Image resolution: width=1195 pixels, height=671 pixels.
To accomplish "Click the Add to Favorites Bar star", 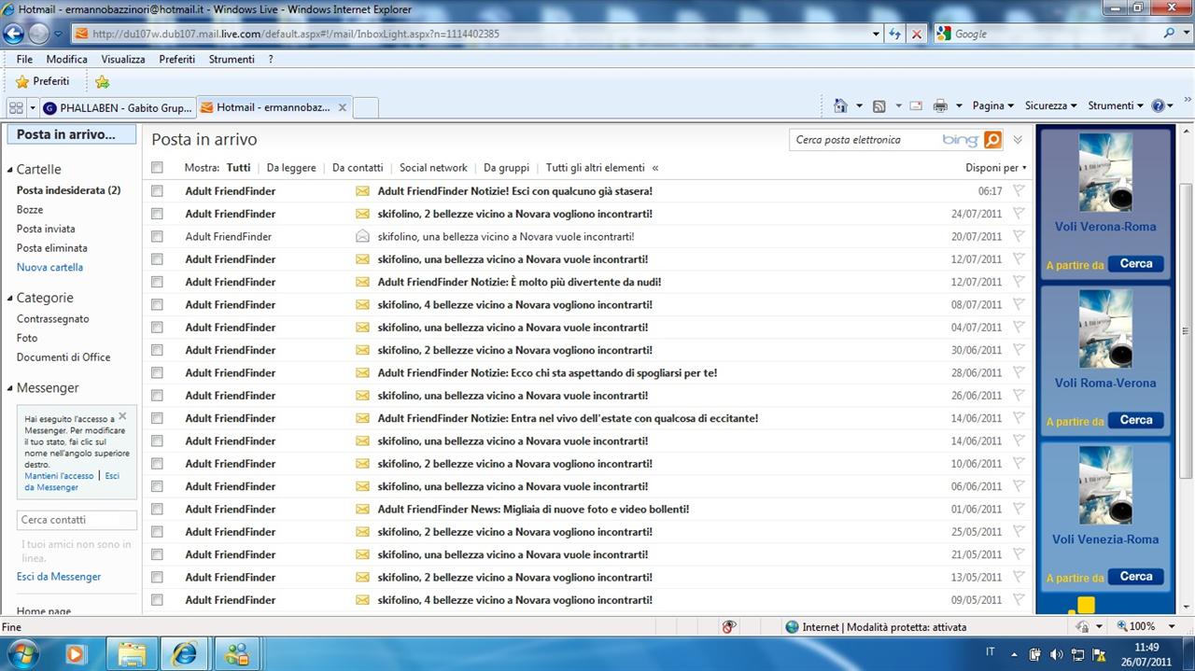I will pyautogui.click(x=102, y=82).
